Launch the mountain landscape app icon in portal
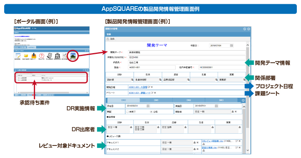 tap(73, 56)
